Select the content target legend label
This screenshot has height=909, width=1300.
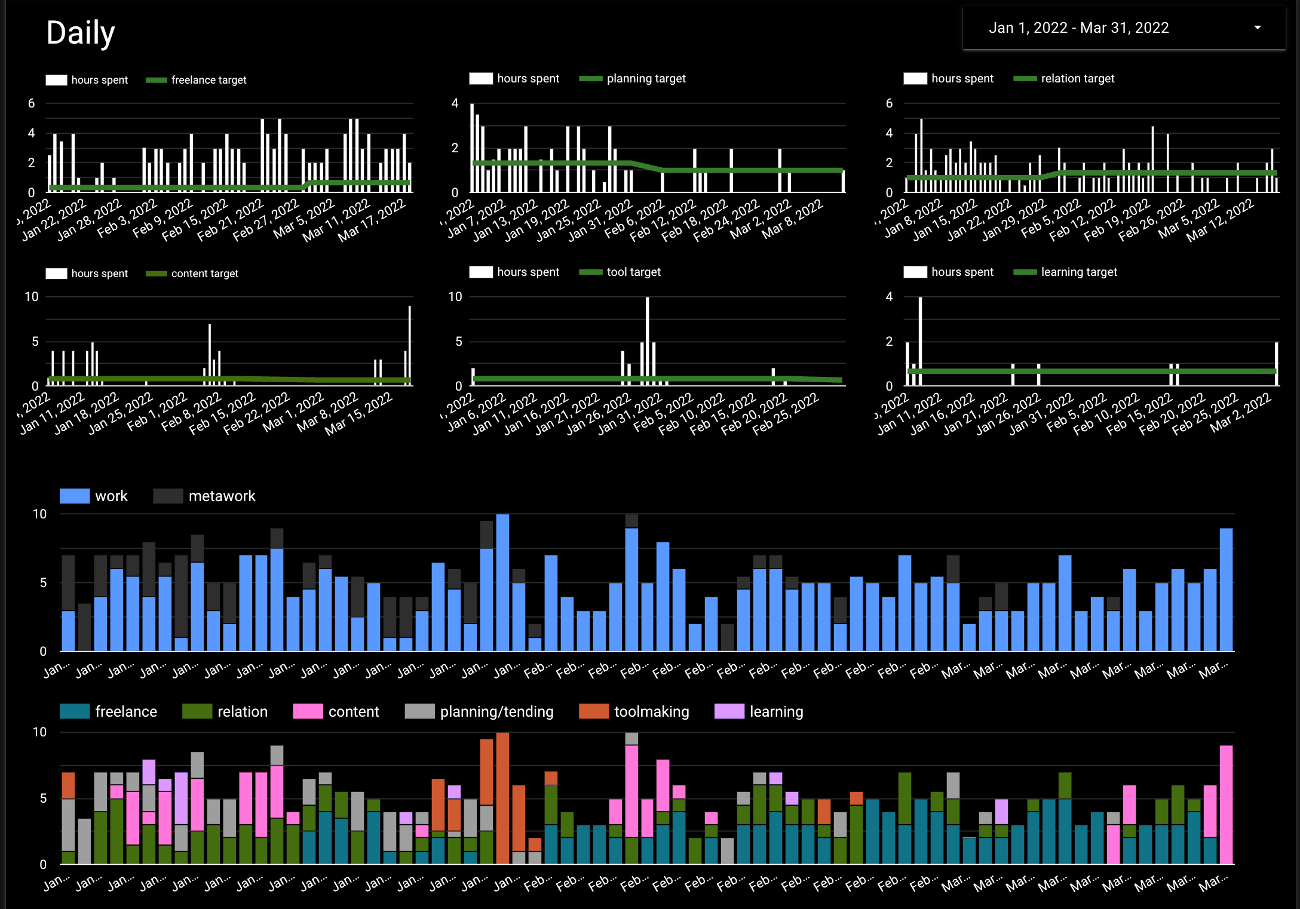point(204,274)
